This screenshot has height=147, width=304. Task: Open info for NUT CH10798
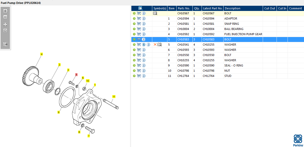[144, 71]
